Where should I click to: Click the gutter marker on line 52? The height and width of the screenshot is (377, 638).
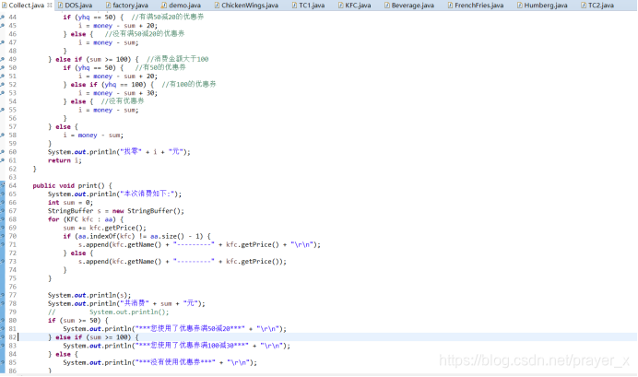point(3,85)
